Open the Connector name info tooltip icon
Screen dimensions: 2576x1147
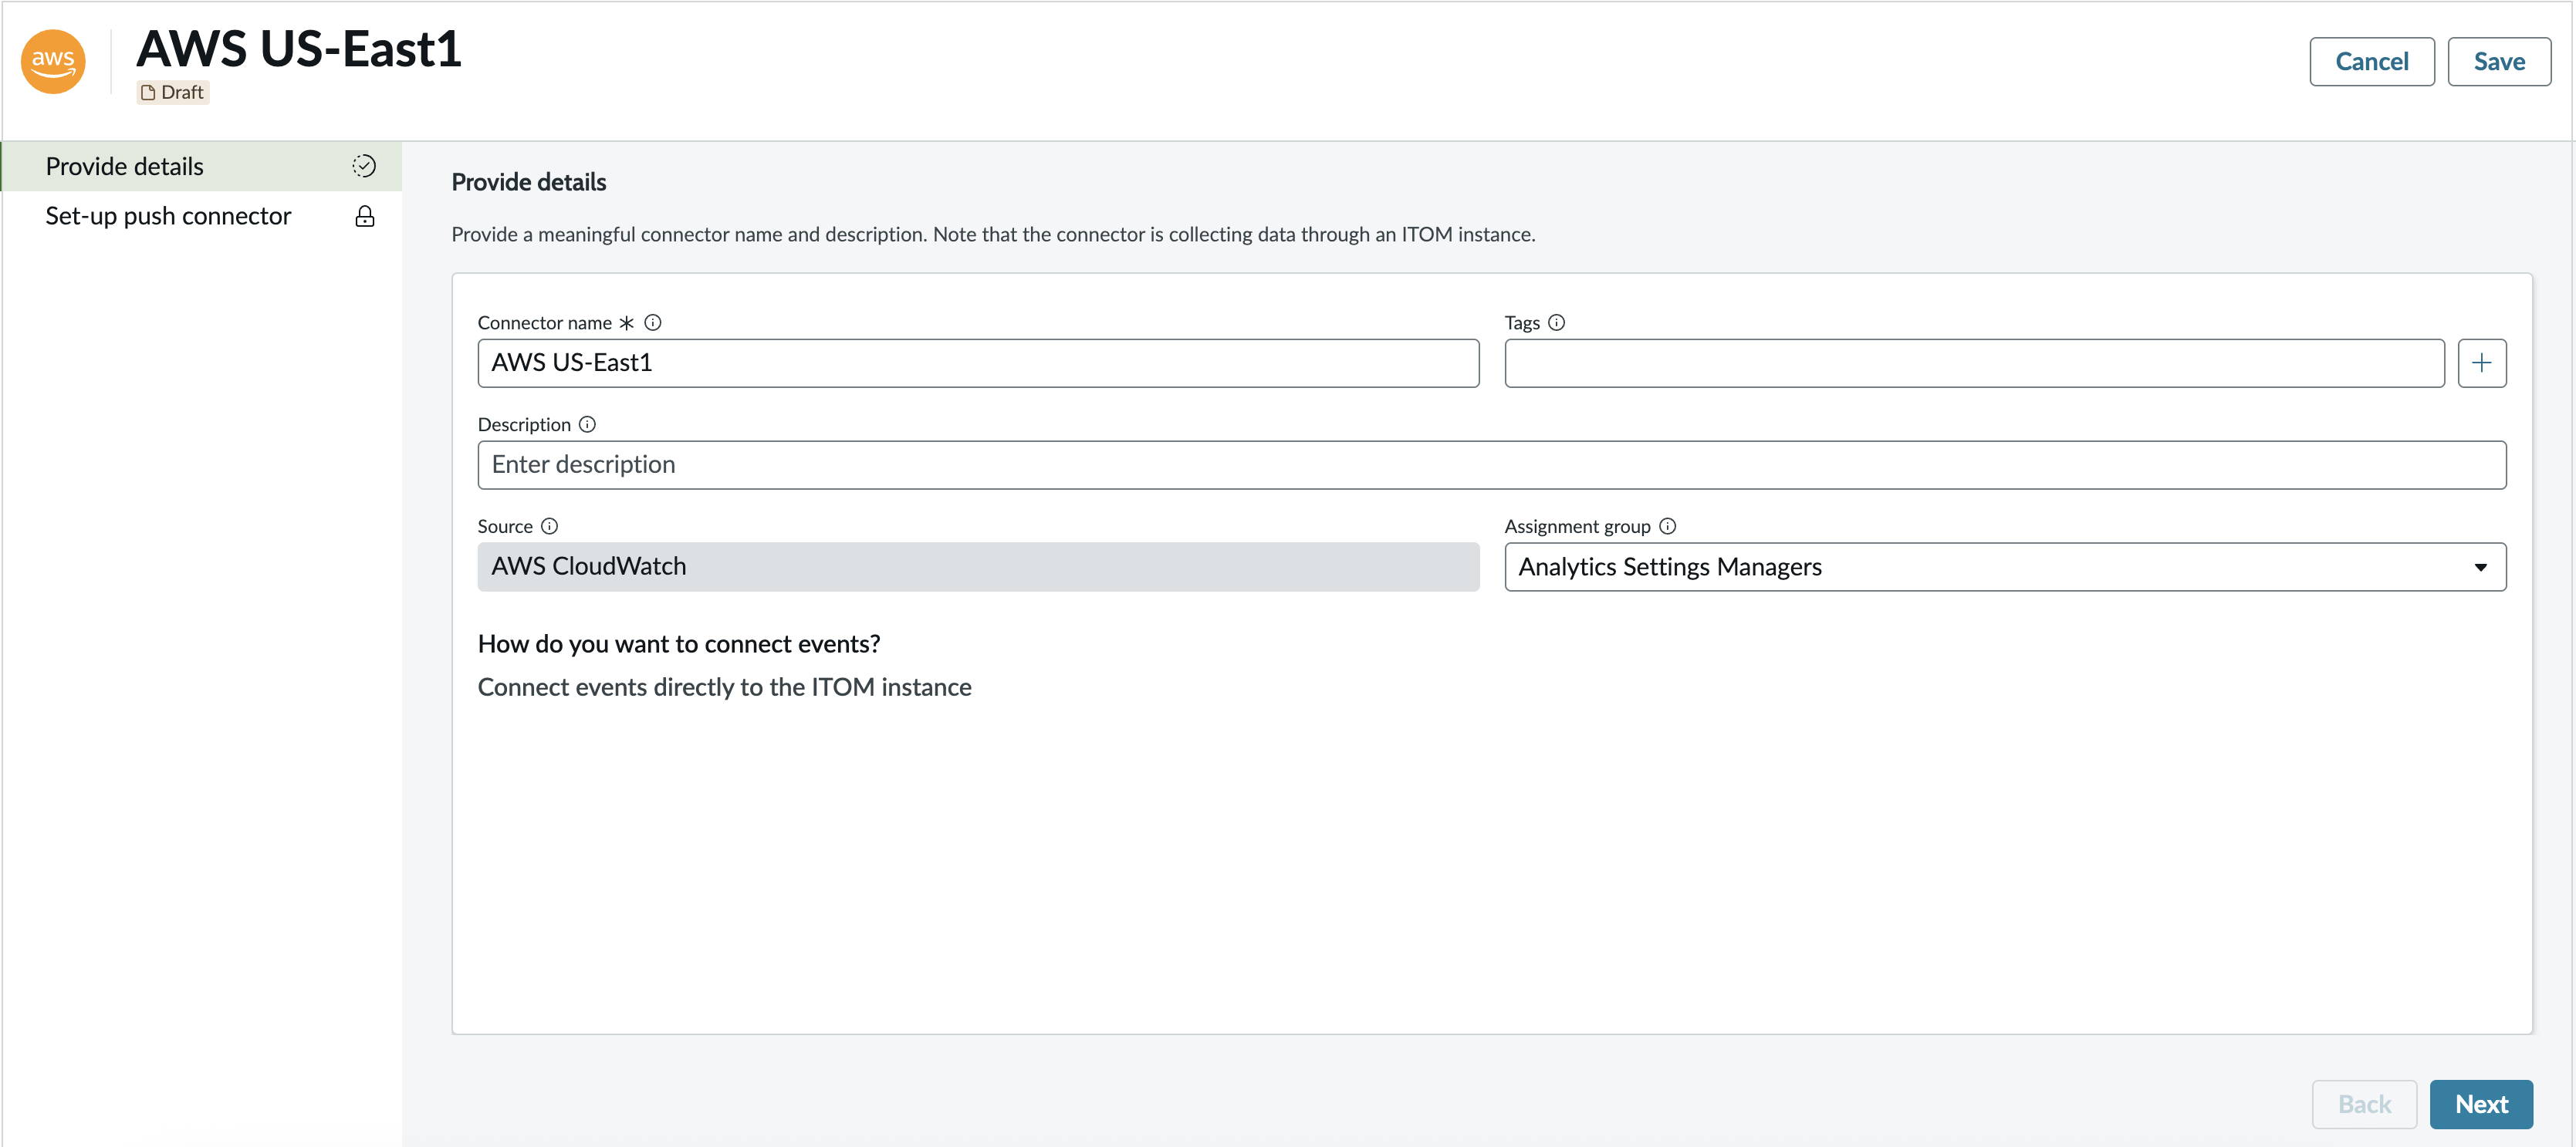point(653,322)
